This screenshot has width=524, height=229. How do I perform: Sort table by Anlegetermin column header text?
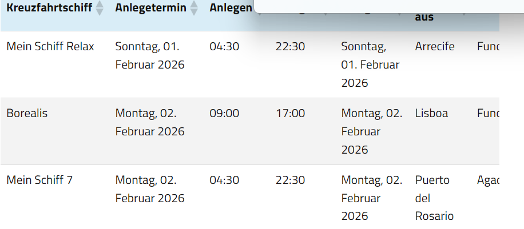150,8
